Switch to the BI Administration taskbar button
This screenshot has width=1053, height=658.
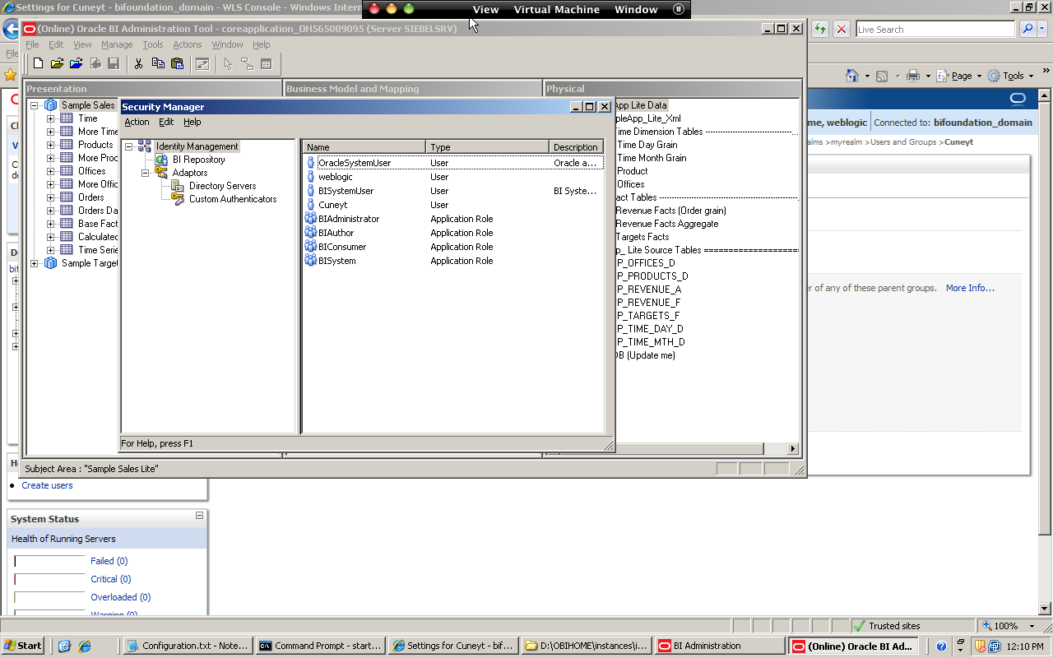[x=718, y=645]
